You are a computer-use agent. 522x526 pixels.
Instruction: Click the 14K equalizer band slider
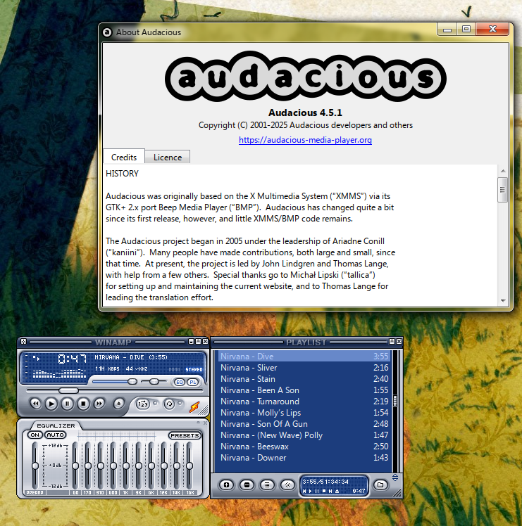(176, 466)
